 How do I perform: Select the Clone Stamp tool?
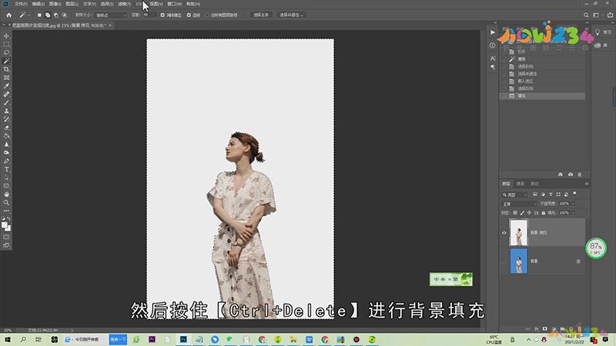6,111
